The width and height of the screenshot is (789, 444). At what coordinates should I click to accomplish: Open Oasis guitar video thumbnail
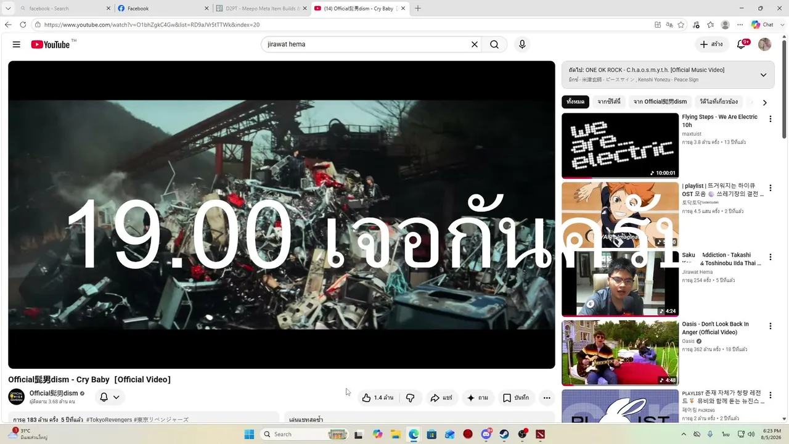pyautogui.click(x=619, y=353)
